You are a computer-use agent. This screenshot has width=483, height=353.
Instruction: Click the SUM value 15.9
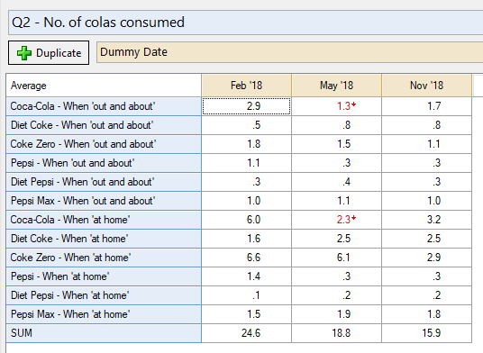[426, 333]
